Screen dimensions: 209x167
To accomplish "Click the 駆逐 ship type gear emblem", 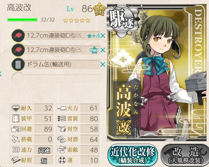I will [122, 20].
